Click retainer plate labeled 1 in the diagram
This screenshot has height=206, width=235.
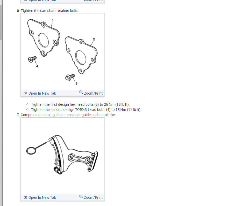[x=44, y=38]
